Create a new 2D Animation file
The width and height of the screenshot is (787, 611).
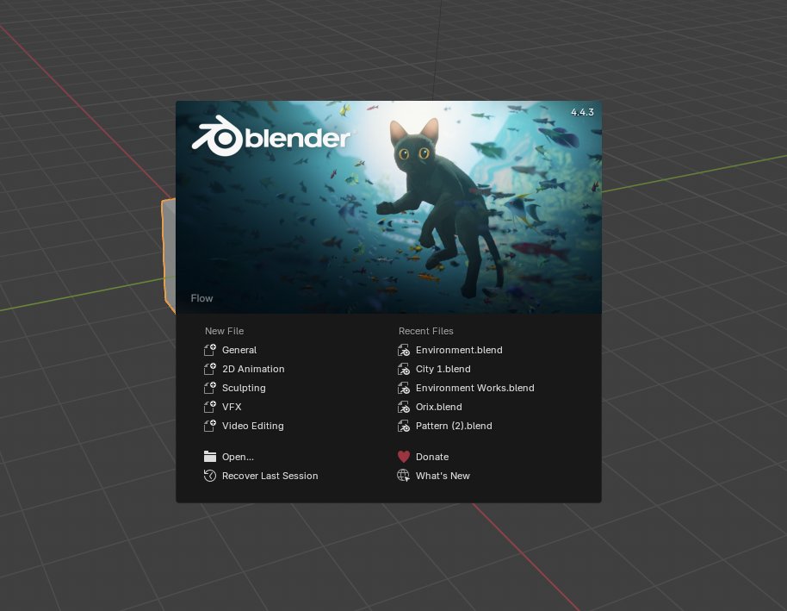pyautogui.click(x=253, y=369)
